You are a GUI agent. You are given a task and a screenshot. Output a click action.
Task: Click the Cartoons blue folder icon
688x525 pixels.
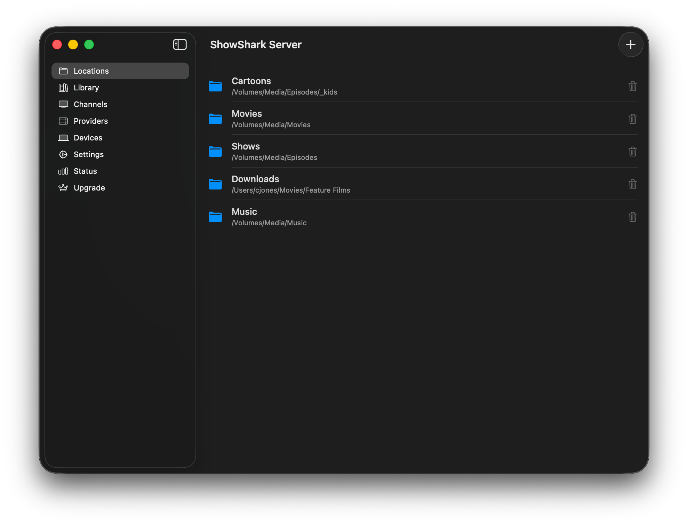215,86
